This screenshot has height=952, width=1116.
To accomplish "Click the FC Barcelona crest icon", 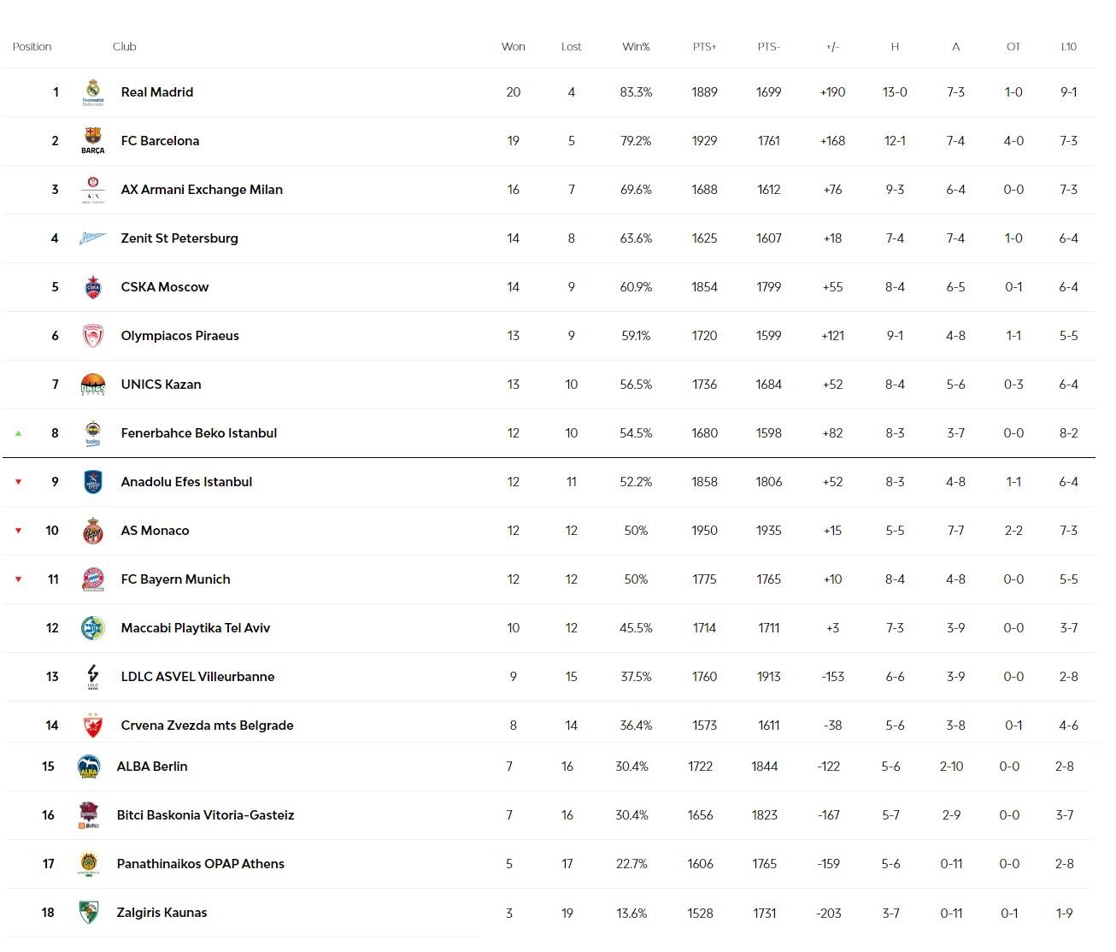I will coord(93,139).
